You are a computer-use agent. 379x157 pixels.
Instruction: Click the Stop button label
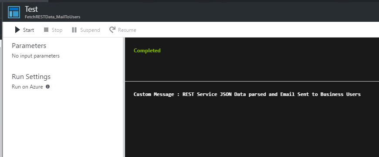[57, 30]
